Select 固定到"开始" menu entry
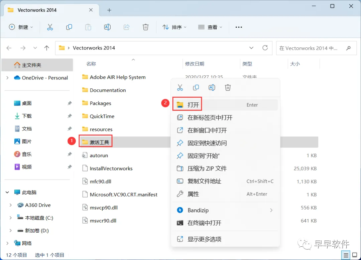Screen dimensions: 361x260 (x=225, y=156)
